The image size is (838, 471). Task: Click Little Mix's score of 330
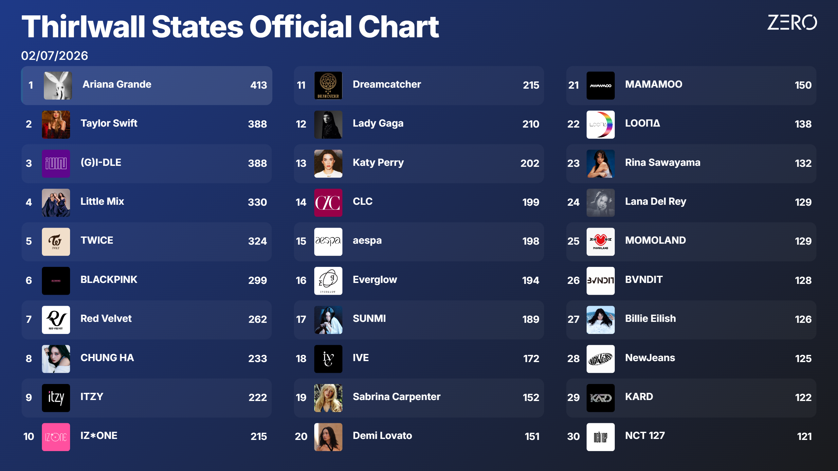257,202
